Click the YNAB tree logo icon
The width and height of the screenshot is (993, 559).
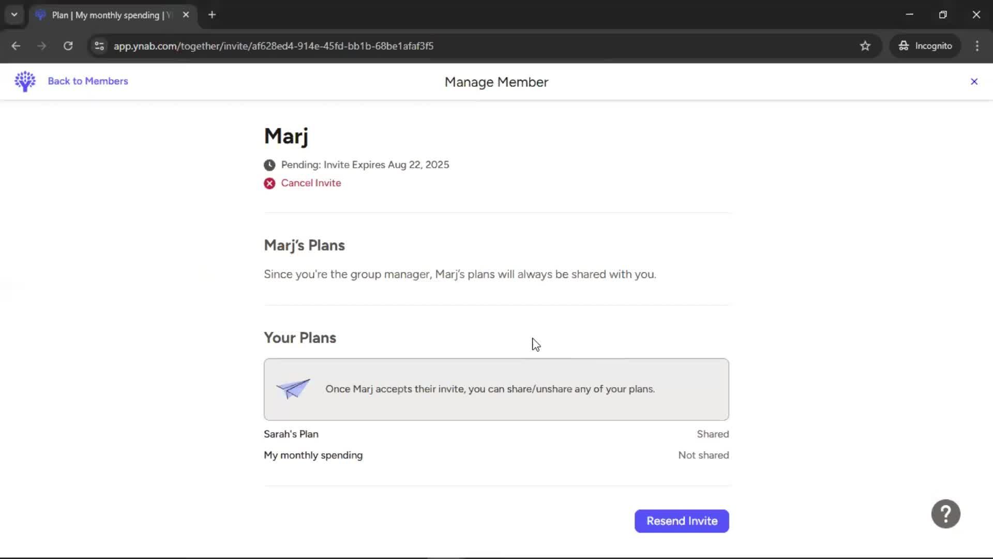[25, 81]
